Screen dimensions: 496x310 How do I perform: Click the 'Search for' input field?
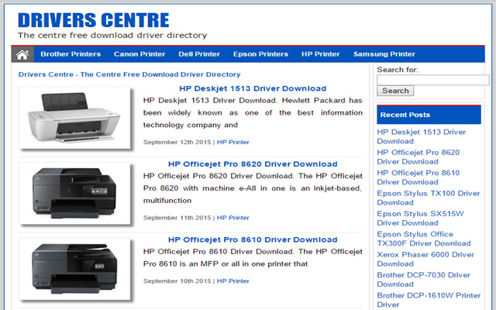(432, 80)
